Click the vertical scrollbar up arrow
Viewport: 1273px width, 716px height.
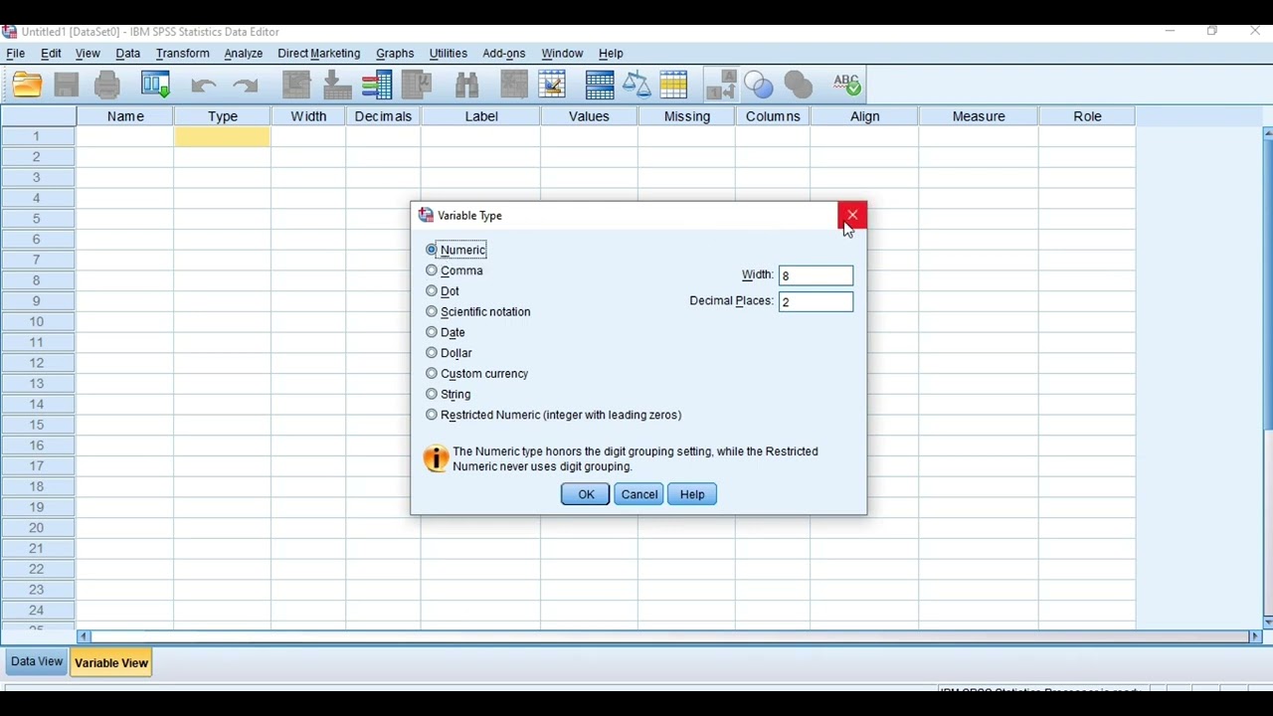coord(1267,133)
